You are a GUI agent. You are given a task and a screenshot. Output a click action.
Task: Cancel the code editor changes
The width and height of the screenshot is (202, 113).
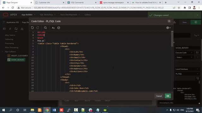[159, 96]
